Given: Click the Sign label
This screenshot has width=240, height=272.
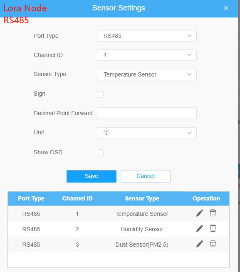Looking at the screenshot, I should [x=40, y=94].
